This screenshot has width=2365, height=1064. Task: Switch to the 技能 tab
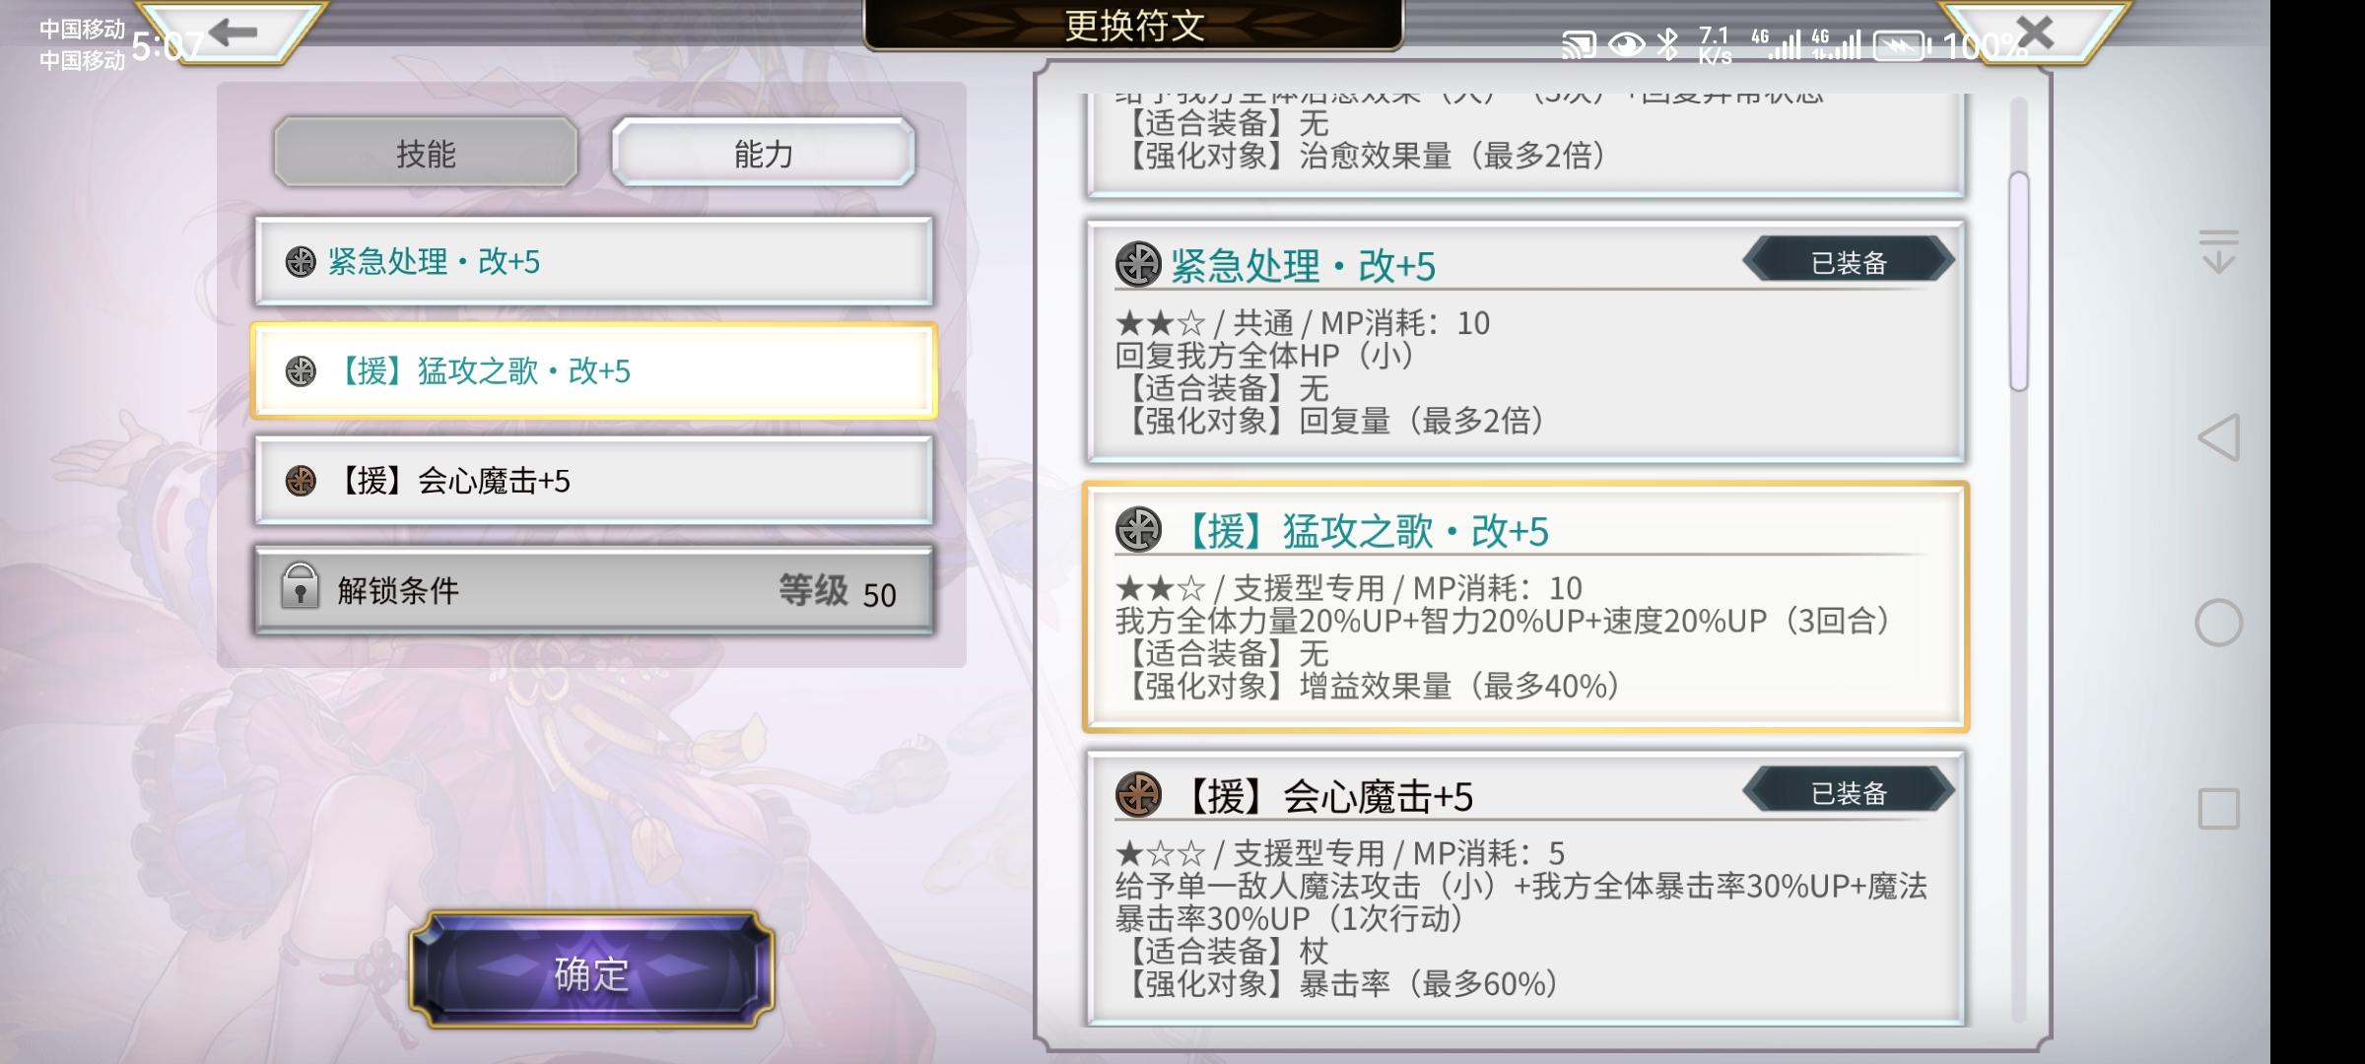click(426, 153)
